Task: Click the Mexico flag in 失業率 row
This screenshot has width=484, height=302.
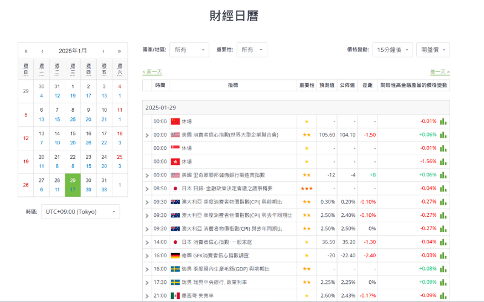Action: 175,295
